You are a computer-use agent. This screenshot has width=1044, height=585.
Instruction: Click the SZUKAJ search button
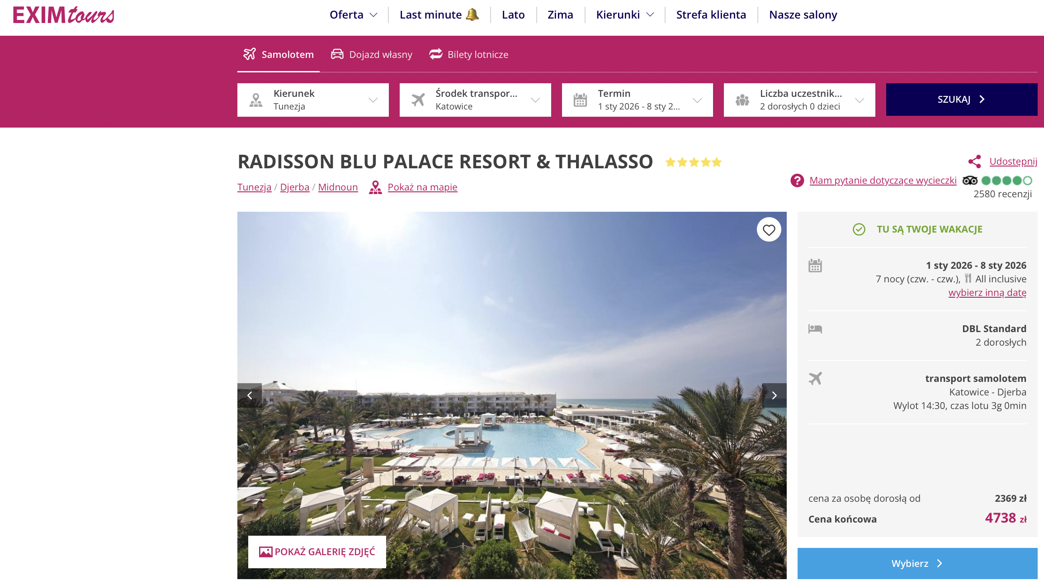(962, 100)
